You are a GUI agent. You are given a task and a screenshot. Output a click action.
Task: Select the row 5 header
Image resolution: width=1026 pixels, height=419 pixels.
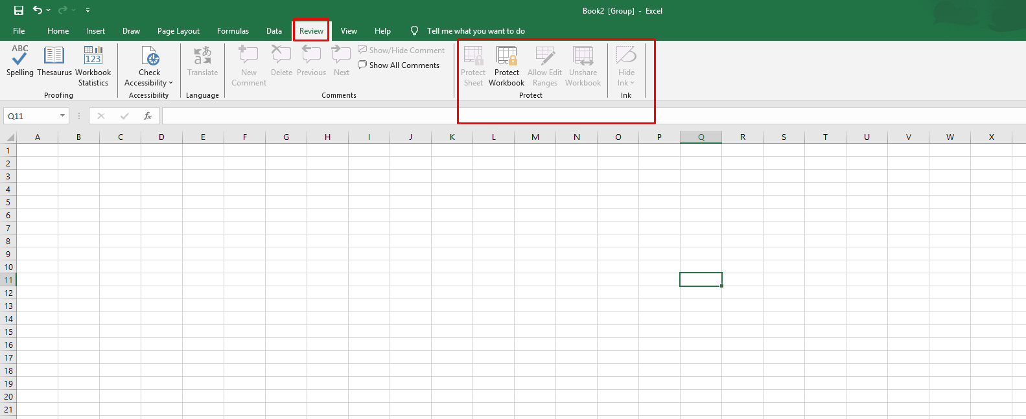coord(8,202)
